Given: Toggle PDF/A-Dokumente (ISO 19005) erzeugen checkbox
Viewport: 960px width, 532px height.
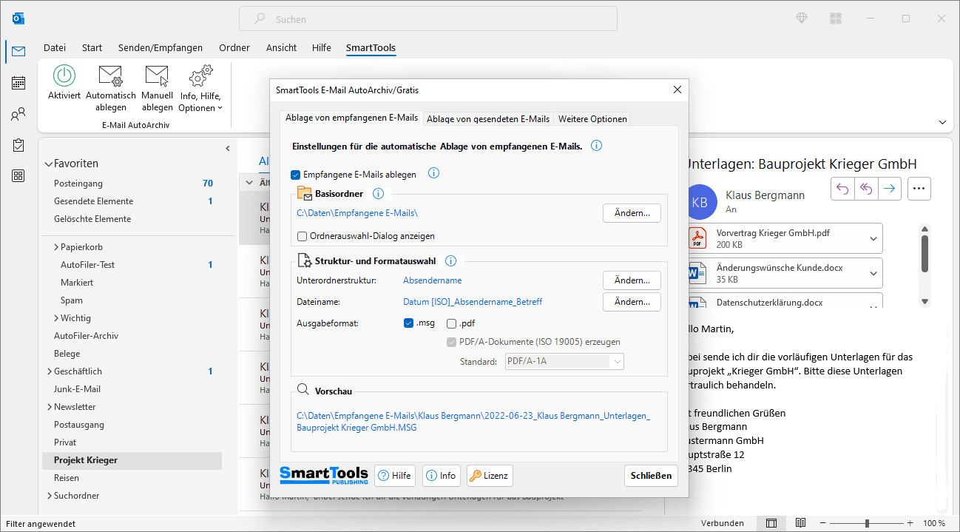Looking at the screenshot, I should [451, 342].
